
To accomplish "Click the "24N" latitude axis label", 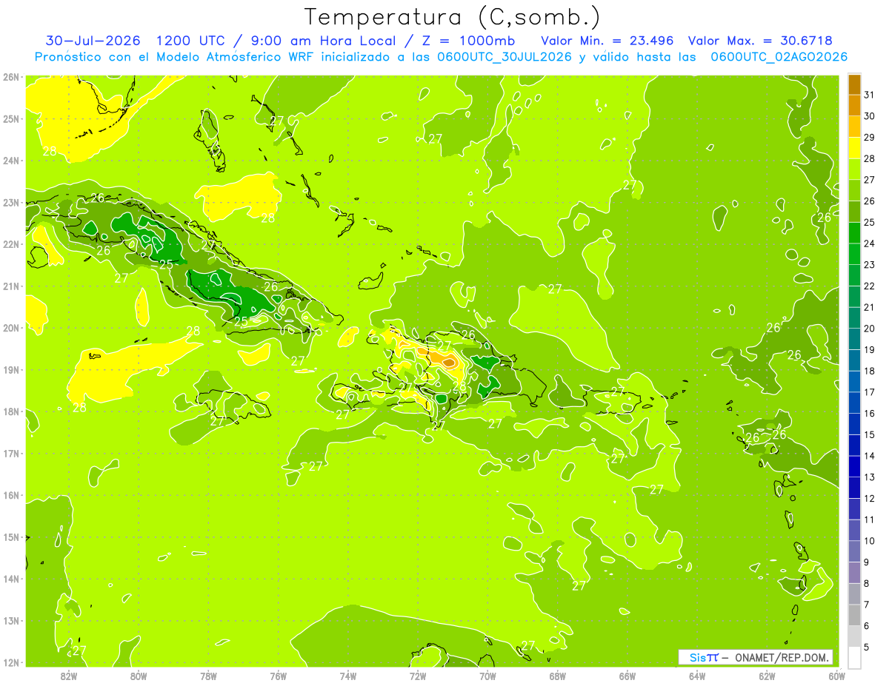I will (11, 161).
